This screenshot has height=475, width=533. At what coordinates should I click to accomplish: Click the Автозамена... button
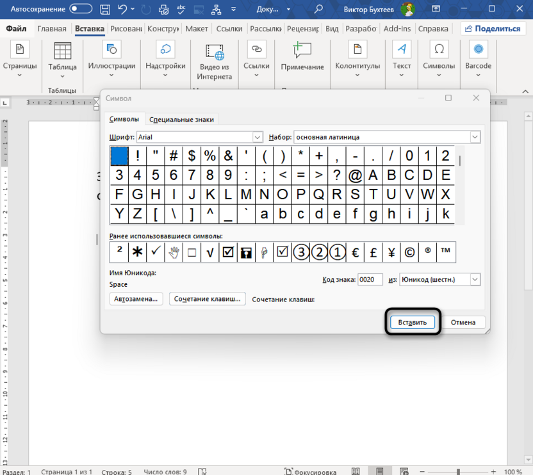point(136,299)
